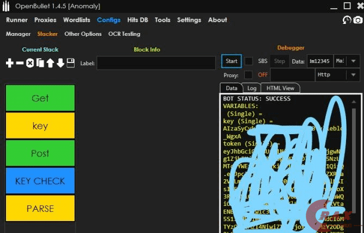Open the Http proxy type dropdown
Image resolution: width=364 pixels, height=233 pixels.
coord(353,74)
